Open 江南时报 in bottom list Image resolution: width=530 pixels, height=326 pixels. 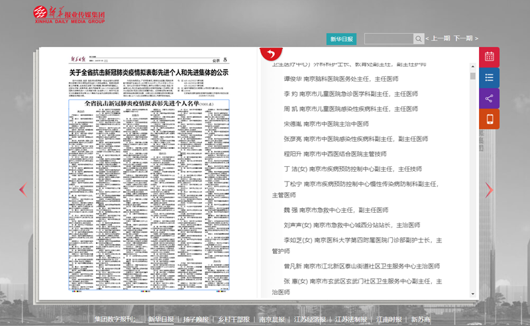click(x=389, y=319)
